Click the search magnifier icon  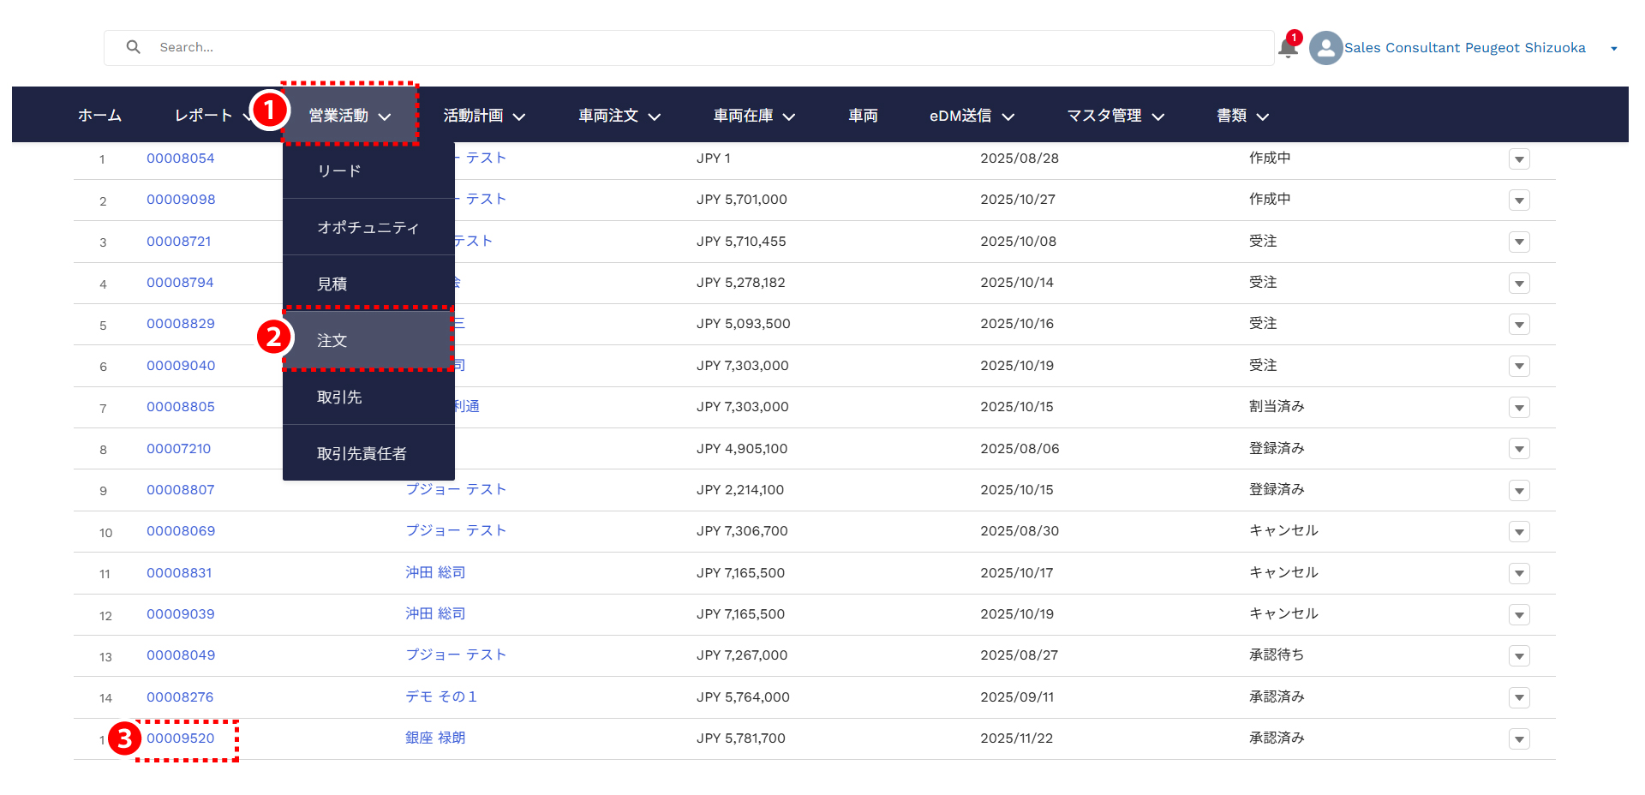pyautogui.click(x=133, y=47)
